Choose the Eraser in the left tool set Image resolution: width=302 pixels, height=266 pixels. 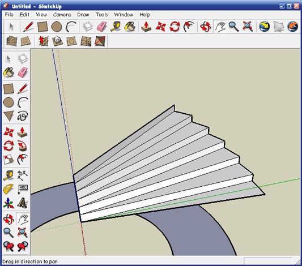23,72
